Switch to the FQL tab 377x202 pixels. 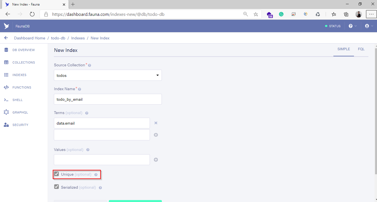361,49
